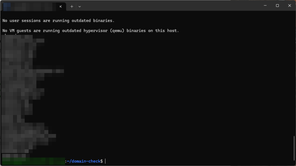Click the word "(qemu)" in output

[117, 30]
